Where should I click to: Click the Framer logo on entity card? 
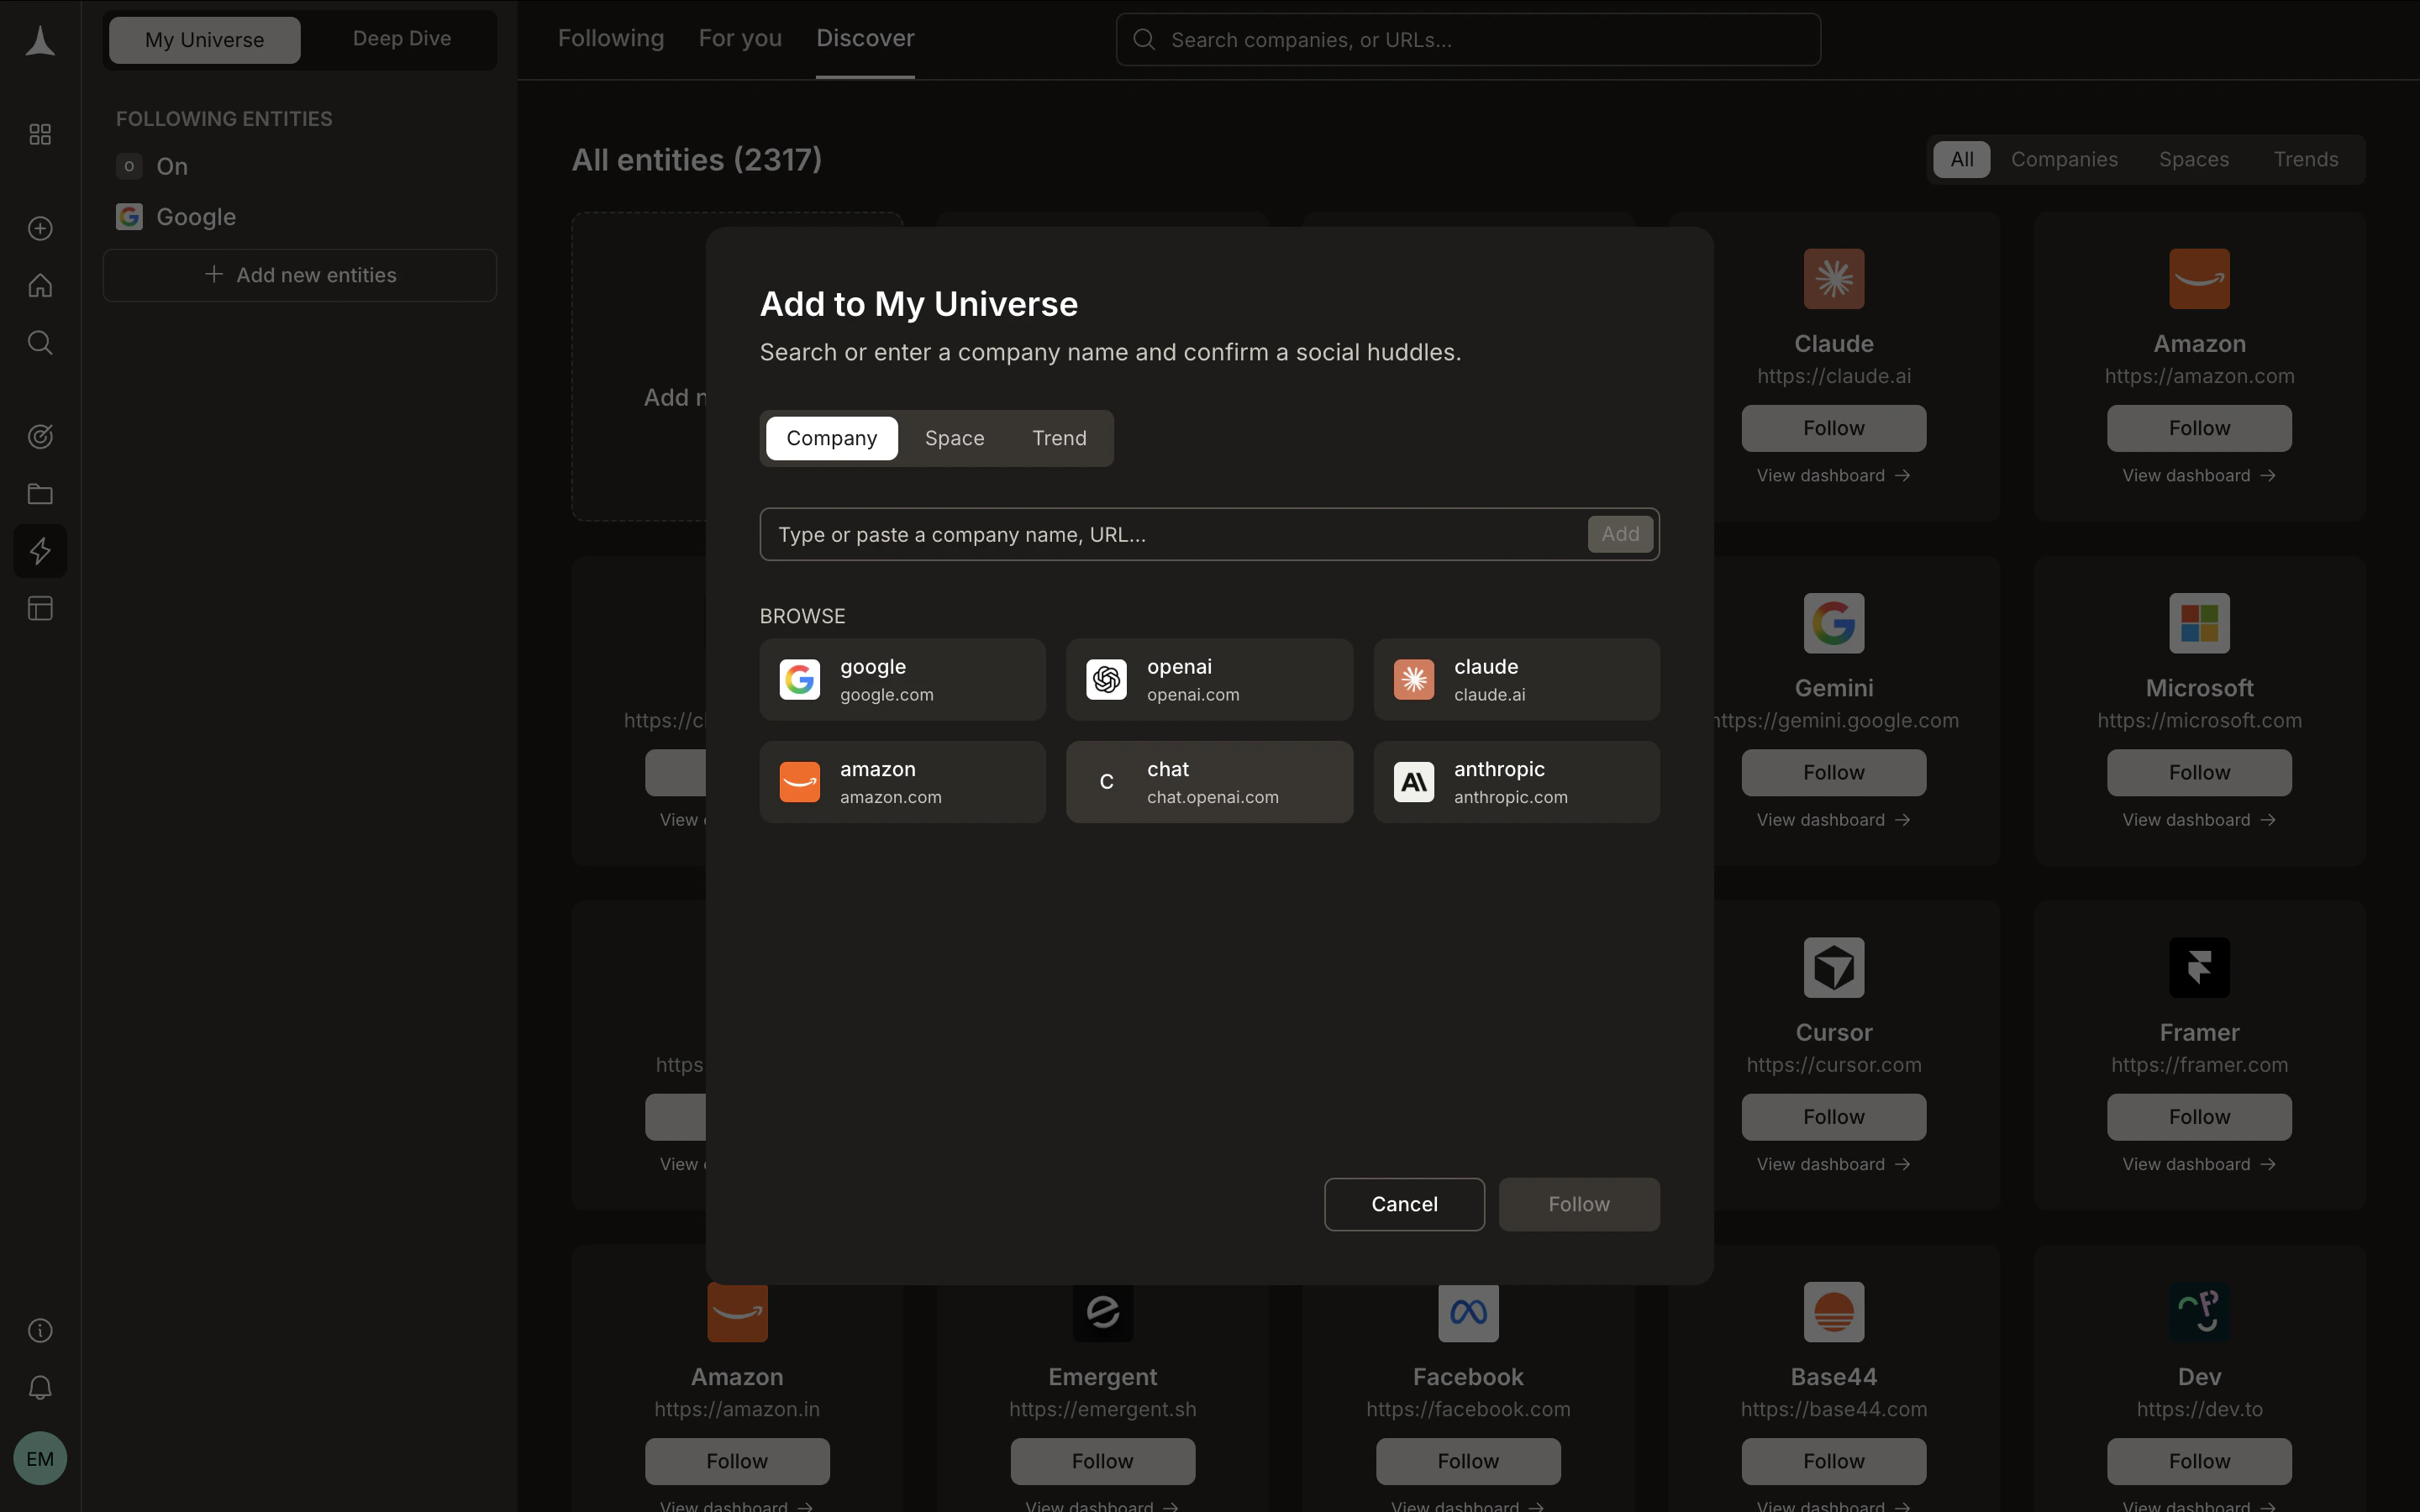(x=2199, y=968)
